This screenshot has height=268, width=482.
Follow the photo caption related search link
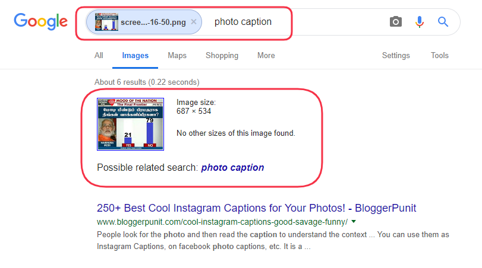point(233,168)
